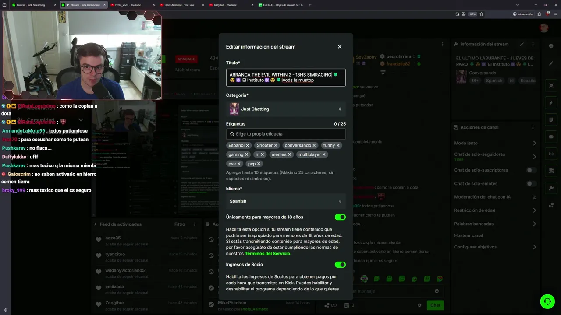Click the pencil icon in right sidebar
Image resolution: width=561 pixels, height=315 pixels.
pos(551,63)
